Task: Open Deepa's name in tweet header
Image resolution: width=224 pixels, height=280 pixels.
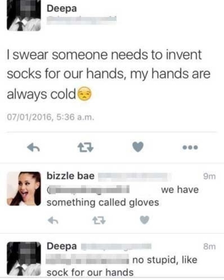Action: coord(62,9)
